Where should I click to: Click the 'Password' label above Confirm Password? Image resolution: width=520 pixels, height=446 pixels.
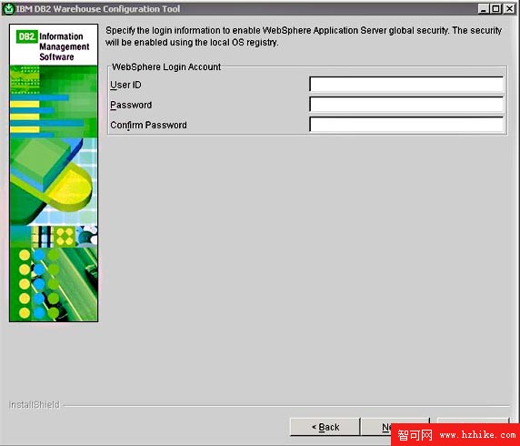pos(131,105)
